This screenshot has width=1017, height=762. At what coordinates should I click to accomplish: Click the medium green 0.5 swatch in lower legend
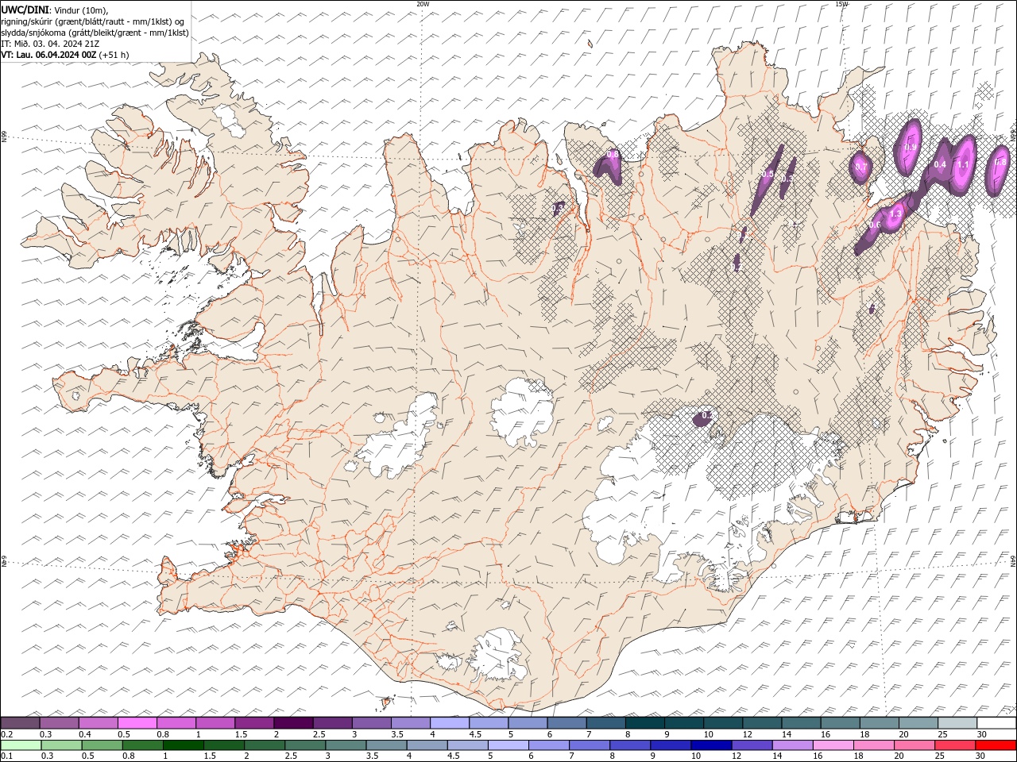click(102, 745)
